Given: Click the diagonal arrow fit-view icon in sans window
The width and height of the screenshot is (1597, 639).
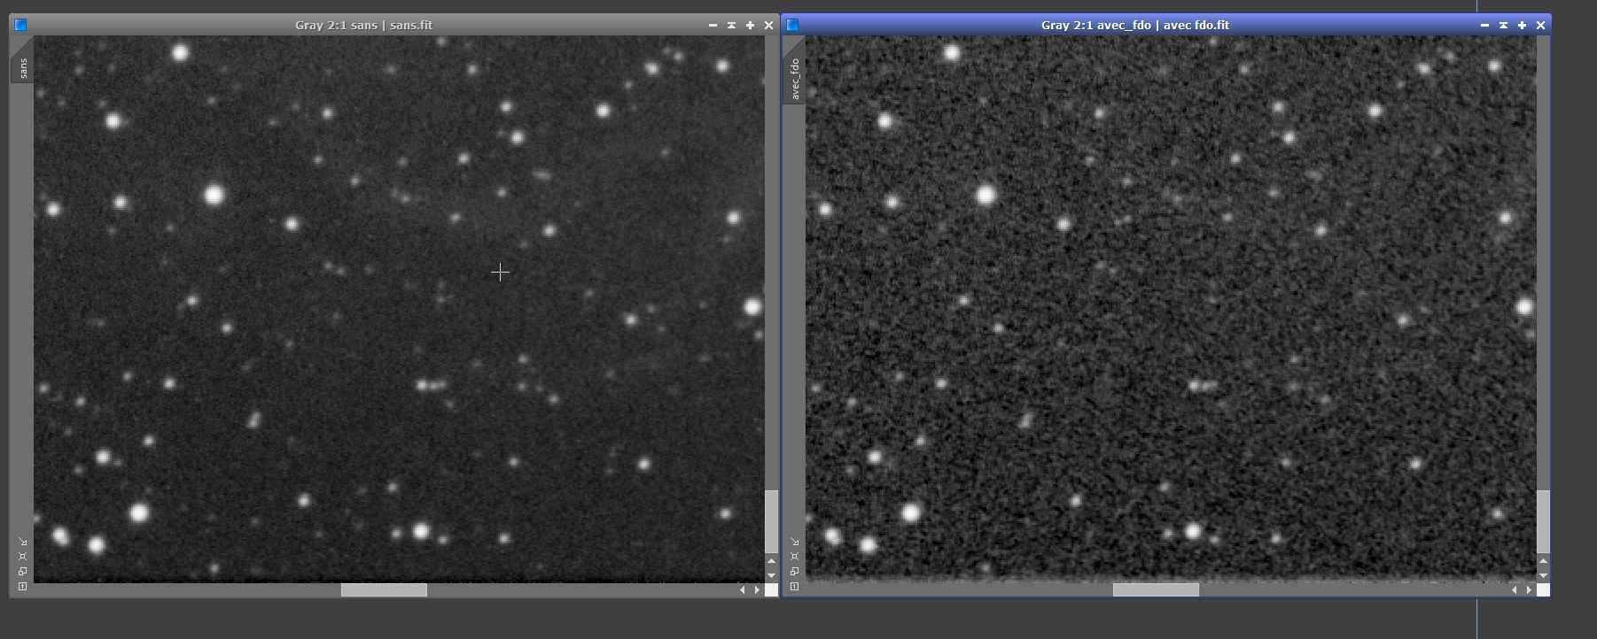Looking at the screenshot, I should [x=22, y=542].
